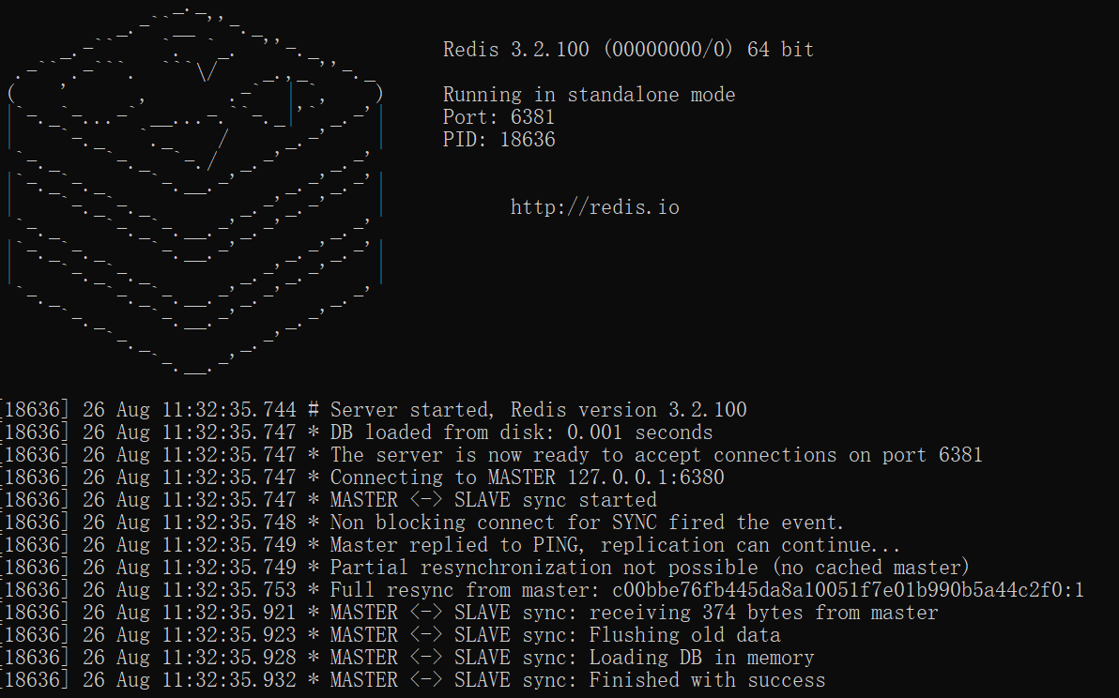
Task: Click the http://redis.io URL text
Action: 594,207
